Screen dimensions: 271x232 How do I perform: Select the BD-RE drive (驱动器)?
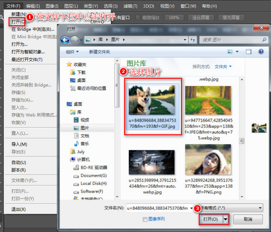point(91,167)
